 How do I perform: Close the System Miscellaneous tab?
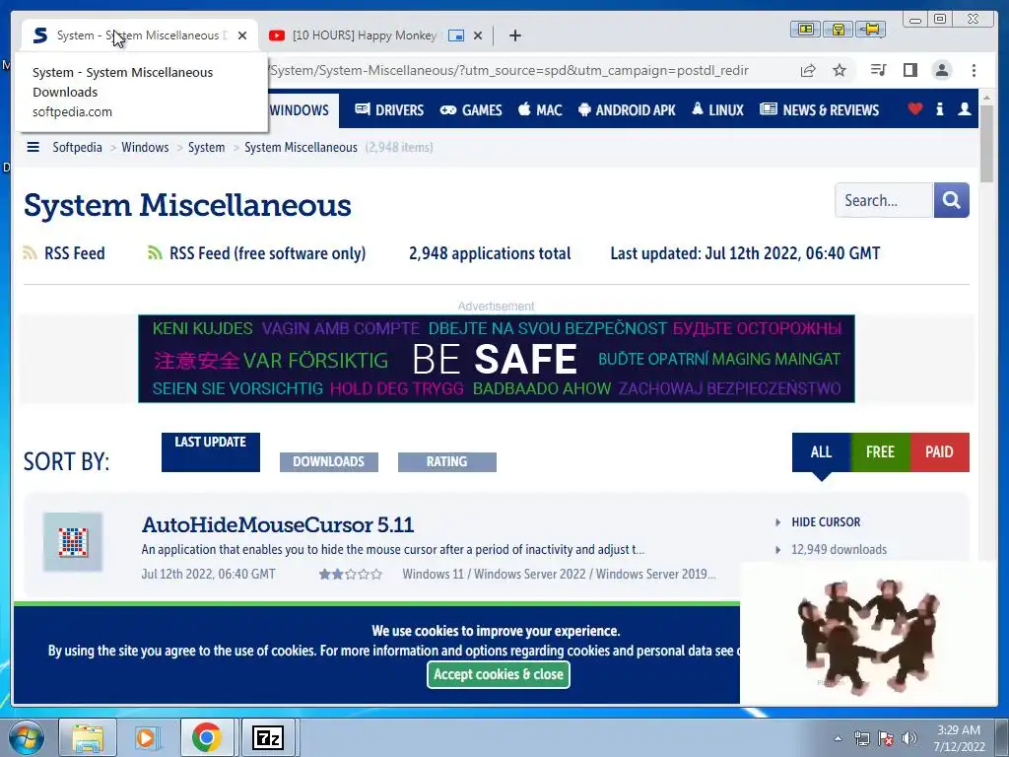[242, 35]
